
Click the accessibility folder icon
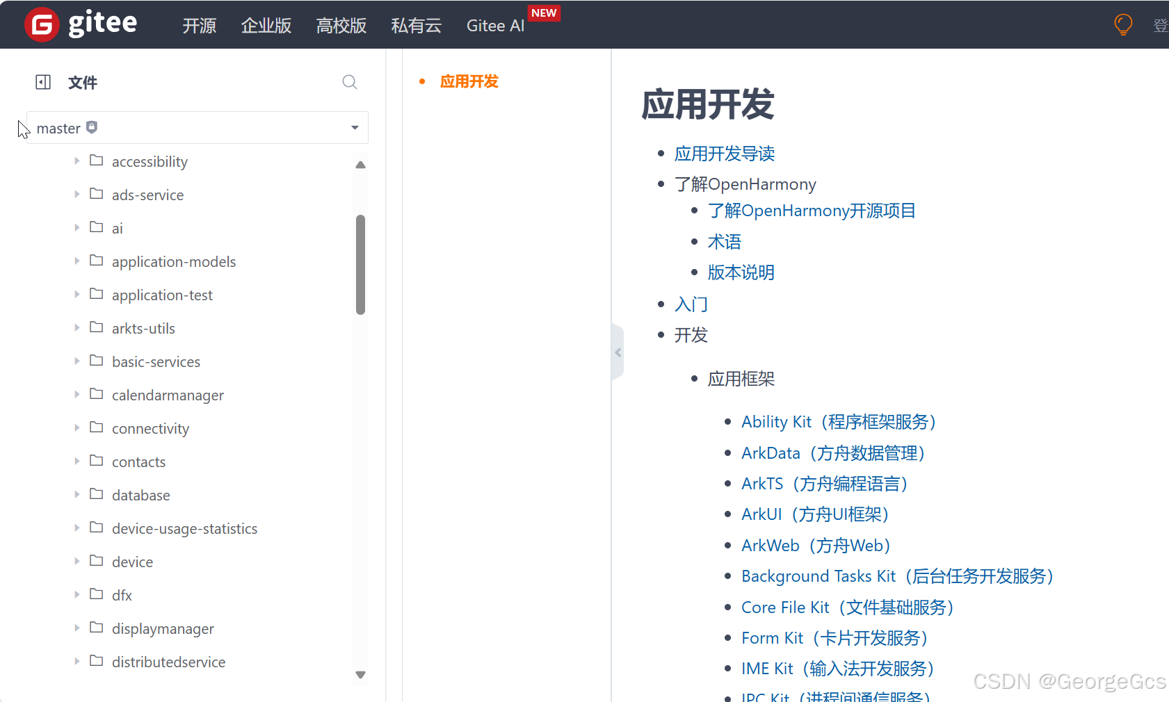tap(97, 161)
